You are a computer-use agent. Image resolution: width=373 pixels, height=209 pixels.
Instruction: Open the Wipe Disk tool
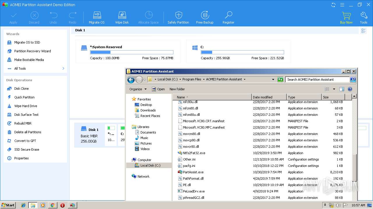click(122, 17)
